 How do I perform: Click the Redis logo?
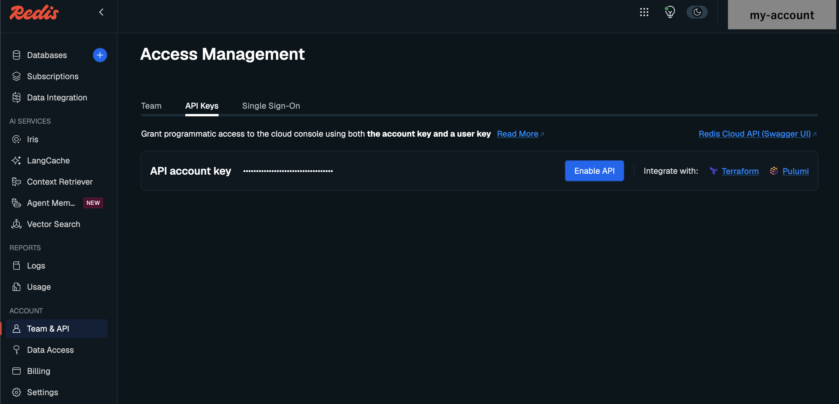point(34,12)
